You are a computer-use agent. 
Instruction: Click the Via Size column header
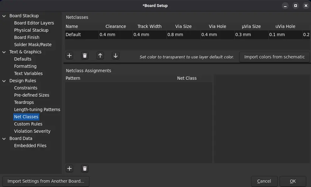(183, 26)
